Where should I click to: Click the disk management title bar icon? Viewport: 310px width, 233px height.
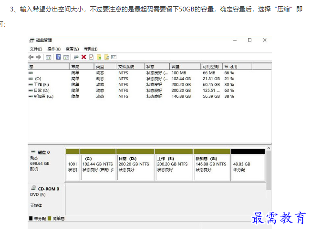pos(31,41)
